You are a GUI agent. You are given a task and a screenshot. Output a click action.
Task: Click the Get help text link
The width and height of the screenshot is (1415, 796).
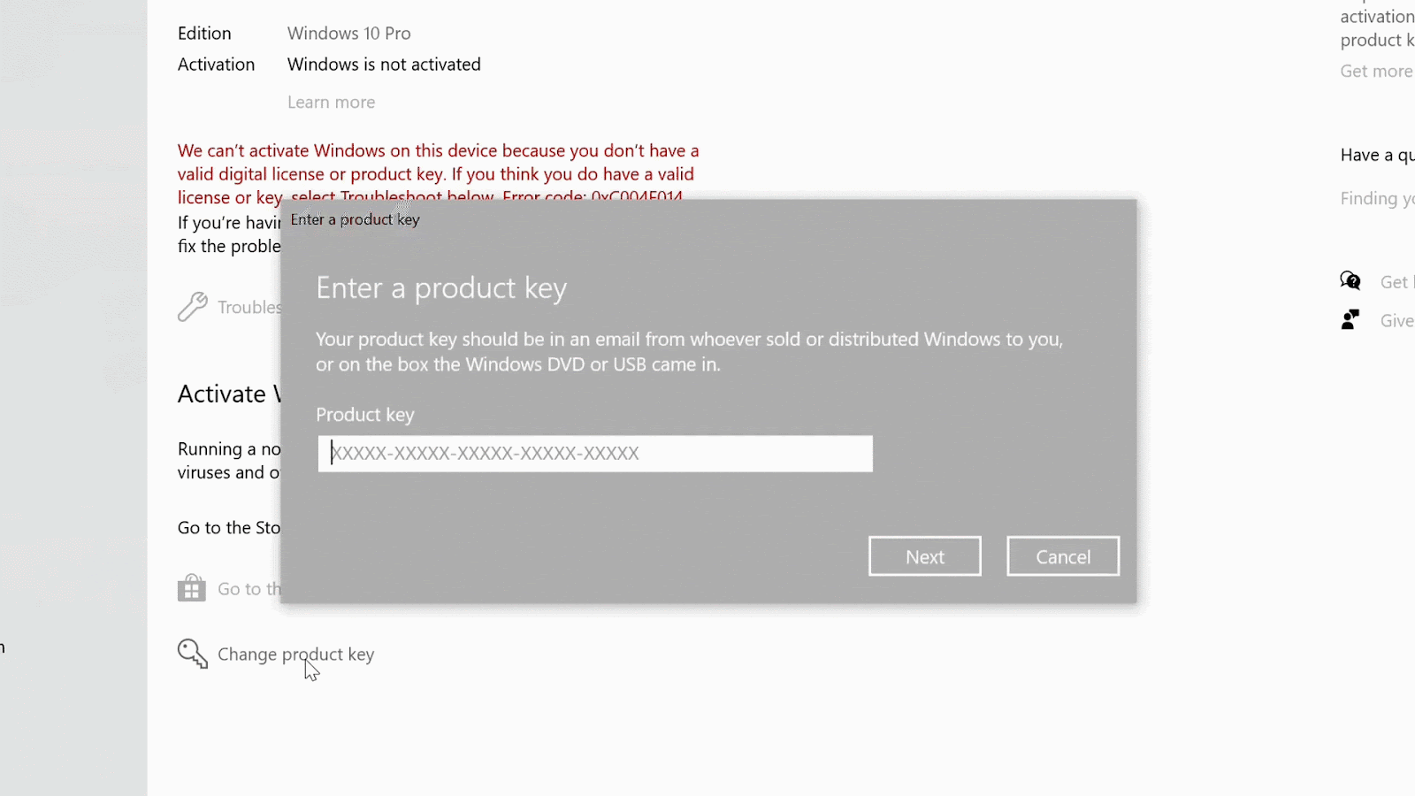(1396, 282)
